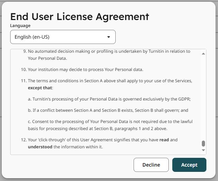218x181 pixels.
Task: Click the empty scrollbar track above the thumb
Action: click(x=203, y=98)
